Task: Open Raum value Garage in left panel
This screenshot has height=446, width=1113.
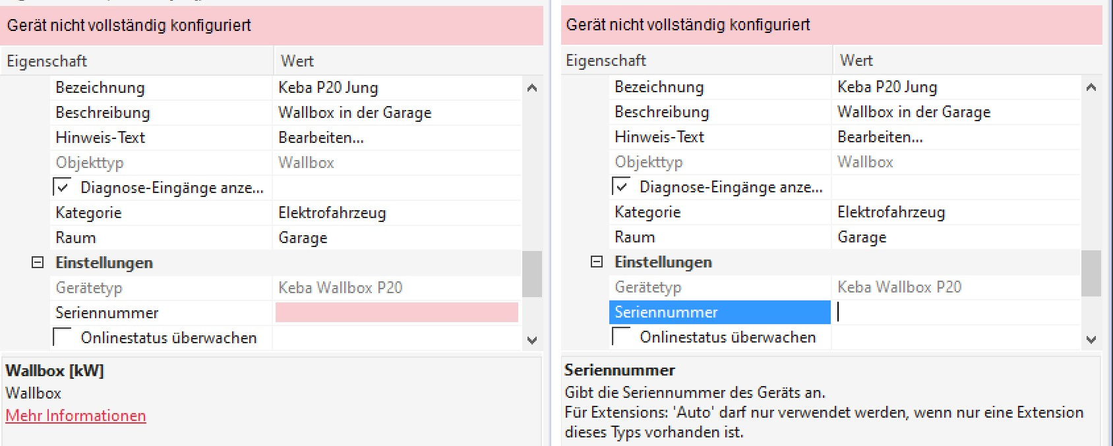Action: [303, 237]
